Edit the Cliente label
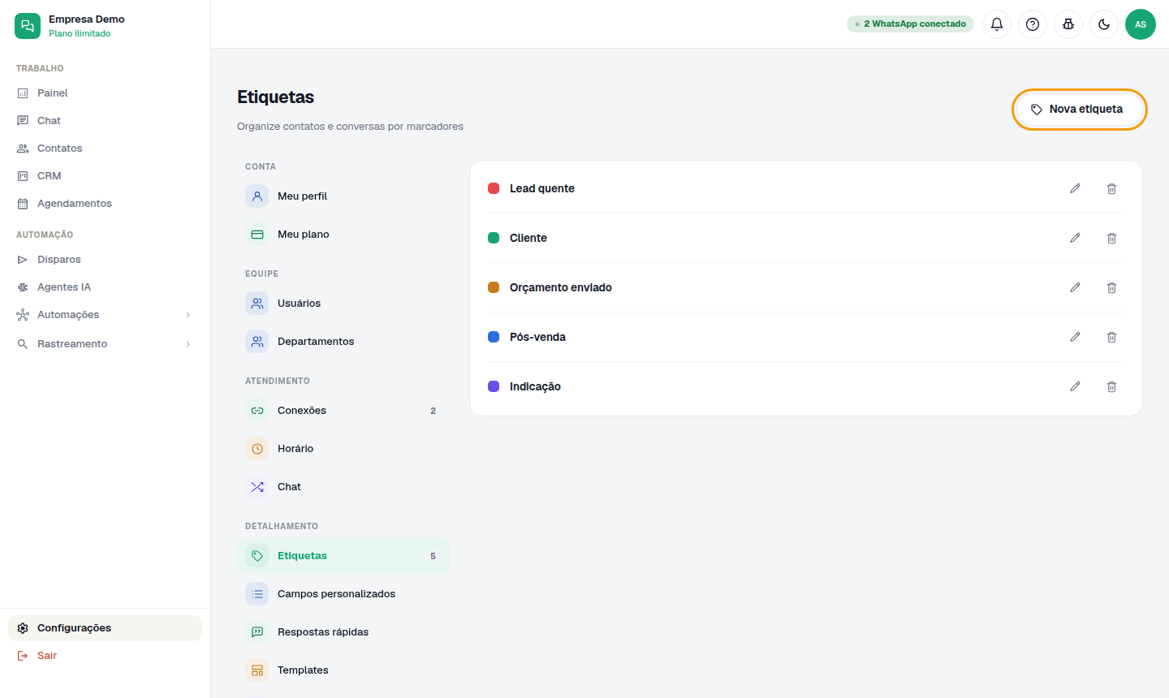The height and width of the screenshot is (698, 1169). pos(1075,238)
